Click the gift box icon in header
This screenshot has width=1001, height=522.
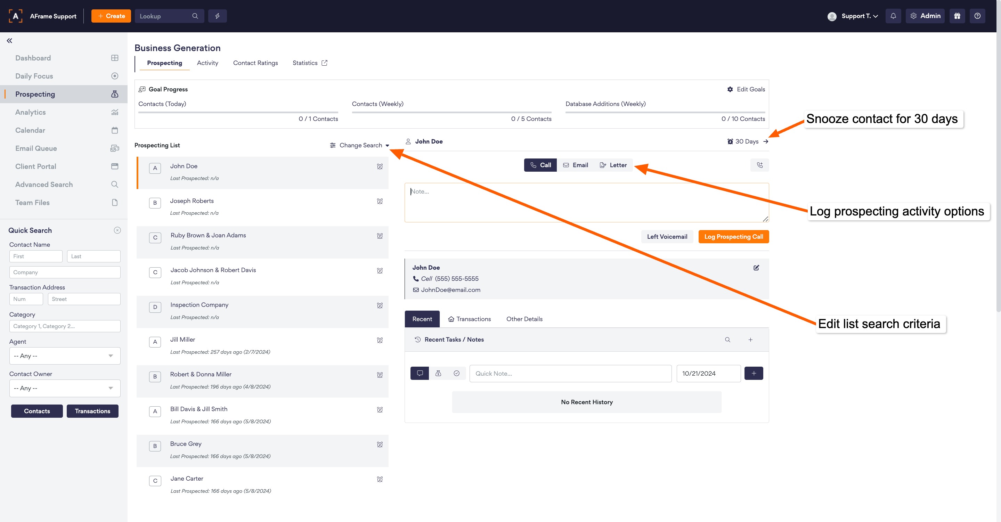(x=957, y=16)
